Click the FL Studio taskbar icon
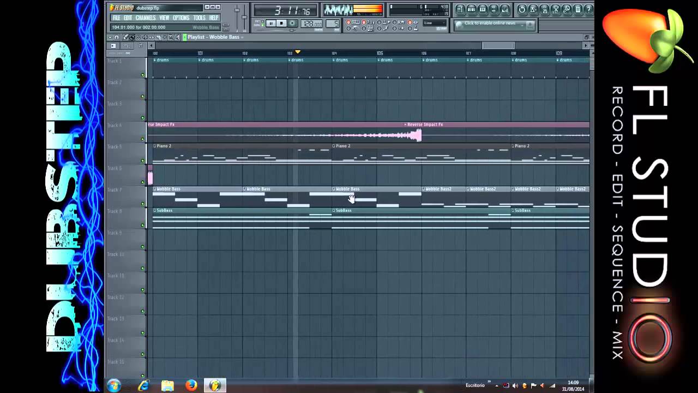The image size is (698, 393). 215,385
